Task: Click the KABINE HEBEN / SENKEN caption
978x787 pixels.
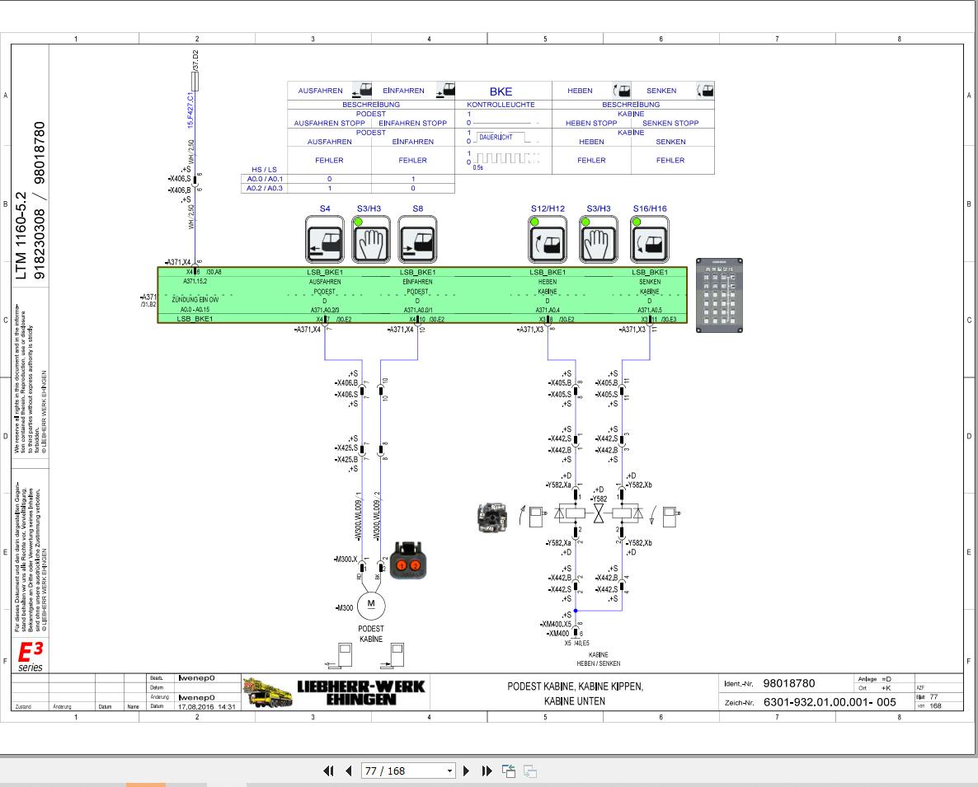Action: point(598,659)
